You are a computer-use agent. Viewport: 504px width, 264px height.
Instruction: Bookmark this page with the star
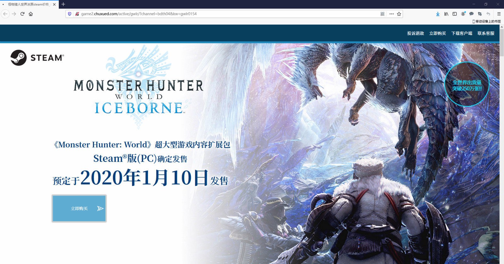tap(399, 14)
